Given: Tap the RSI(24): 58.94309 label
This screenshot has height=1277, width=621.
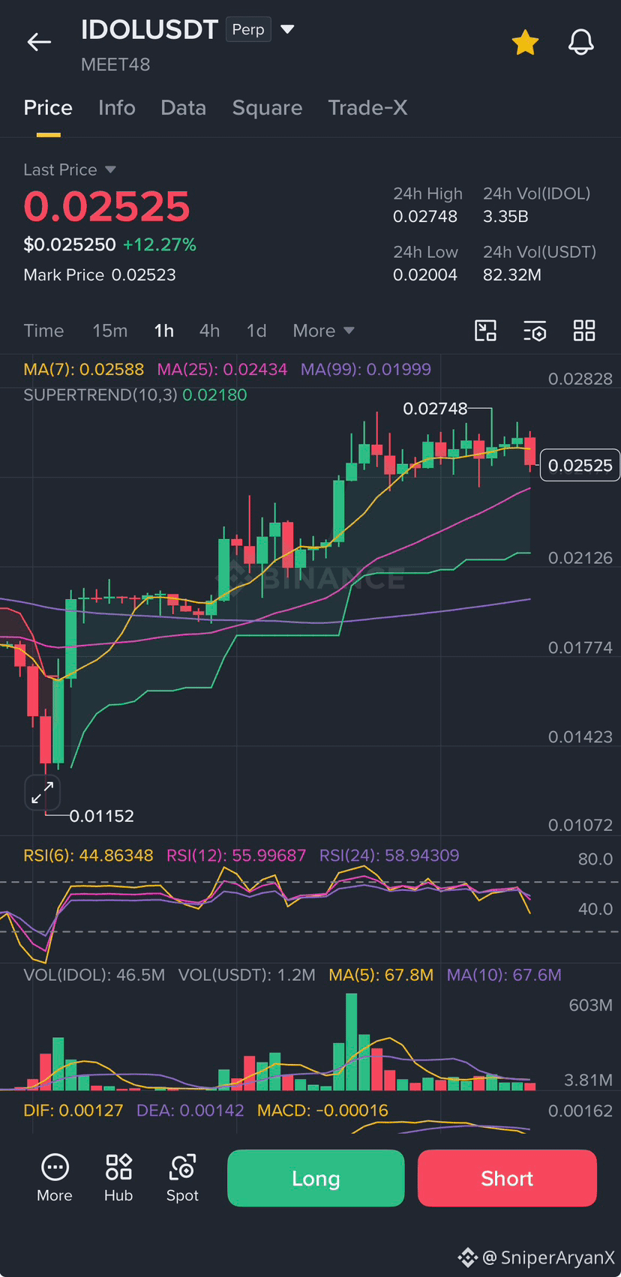Looking at the screenshot, I should click(x=389, y=856).
